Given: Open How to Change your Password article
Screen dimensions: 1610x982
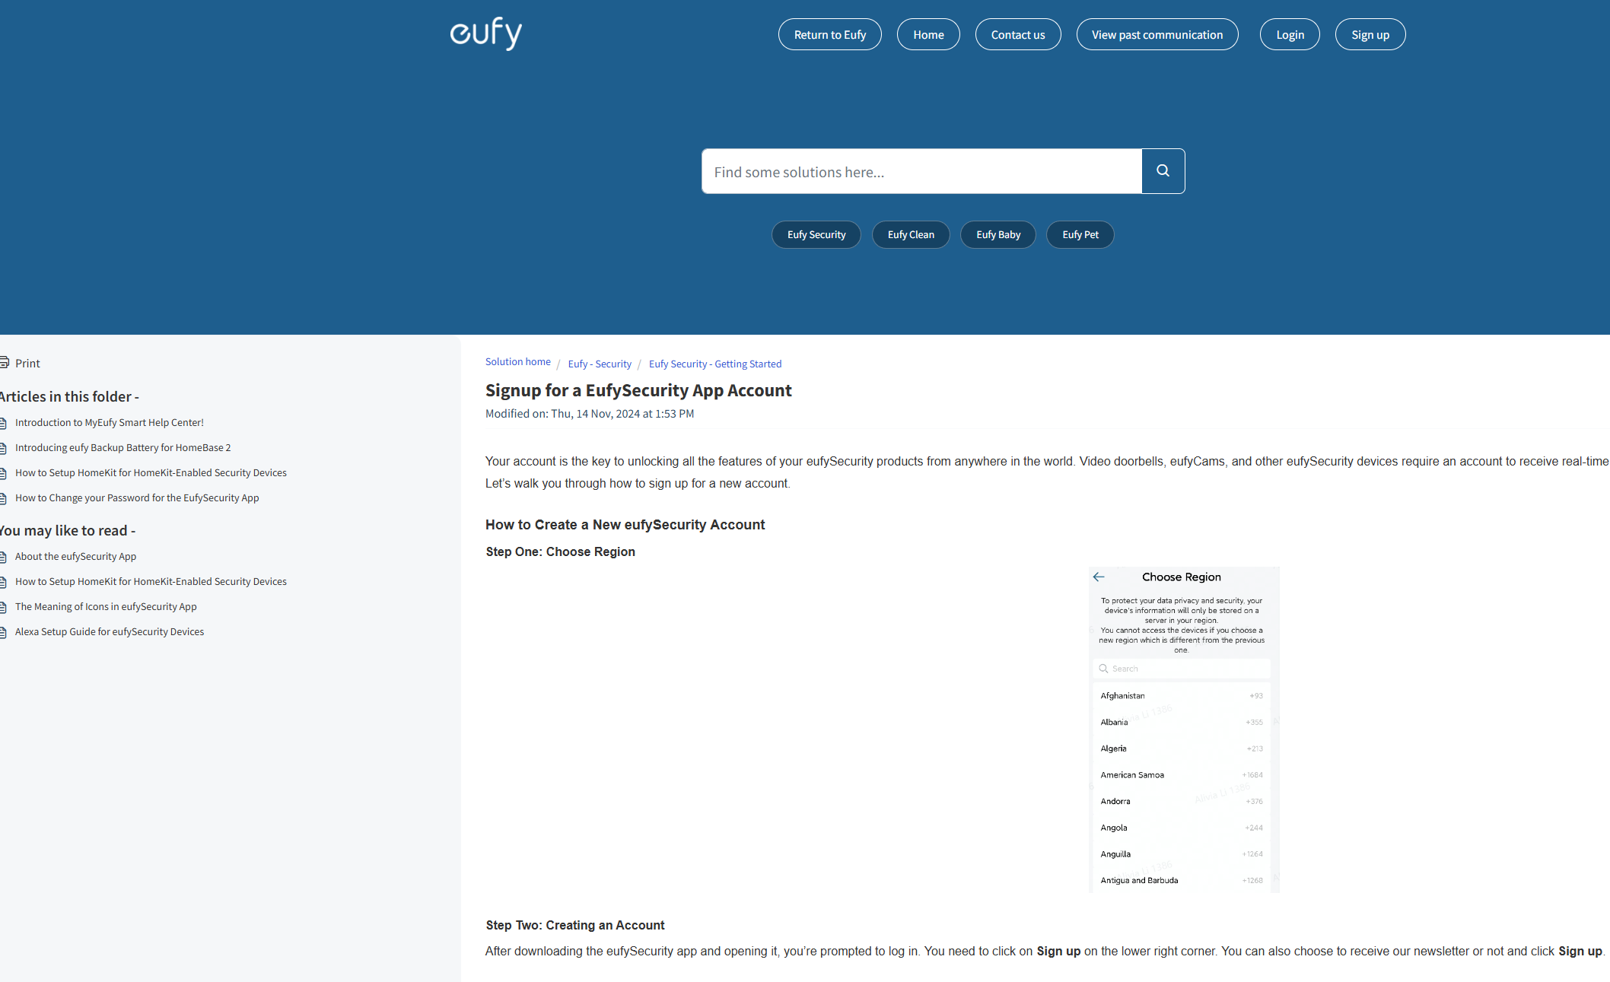Looking at the screenshot, I should tap(137, 498).
